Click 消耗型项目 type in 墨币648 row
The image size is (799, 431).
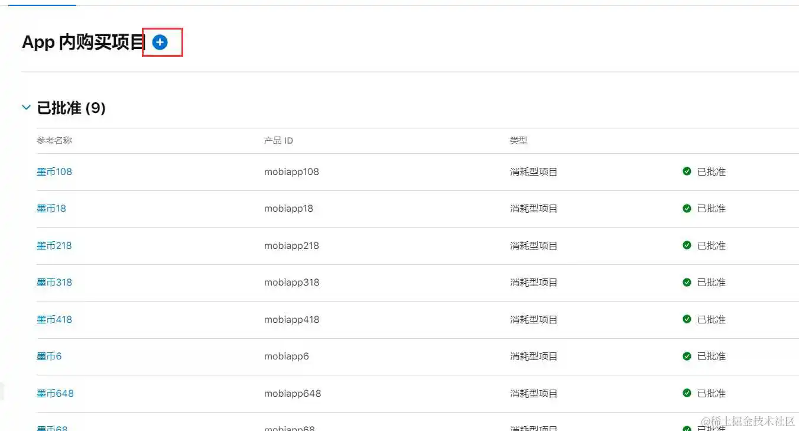tap(534, 393)
